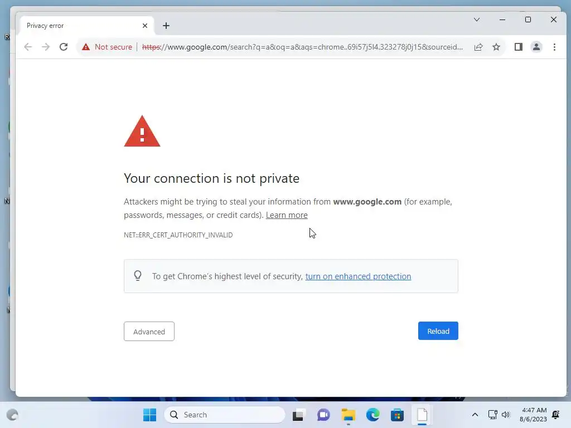The width and height of the screenshot is (571, 428).
Task: Maximize the Chrome window
Action: pyautogui.click(x=528, y=20)
